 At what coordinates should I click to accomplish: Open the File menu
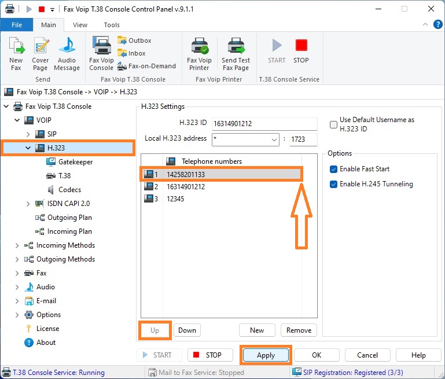tap(17, 25)
